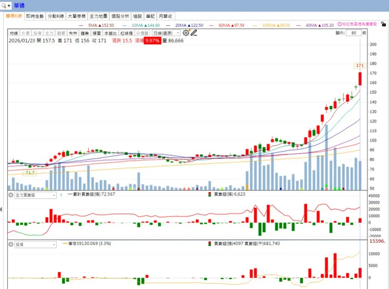Click the 20MA ▲122.50 legend text
Screen dimensions: 389x289
(189, 25)
